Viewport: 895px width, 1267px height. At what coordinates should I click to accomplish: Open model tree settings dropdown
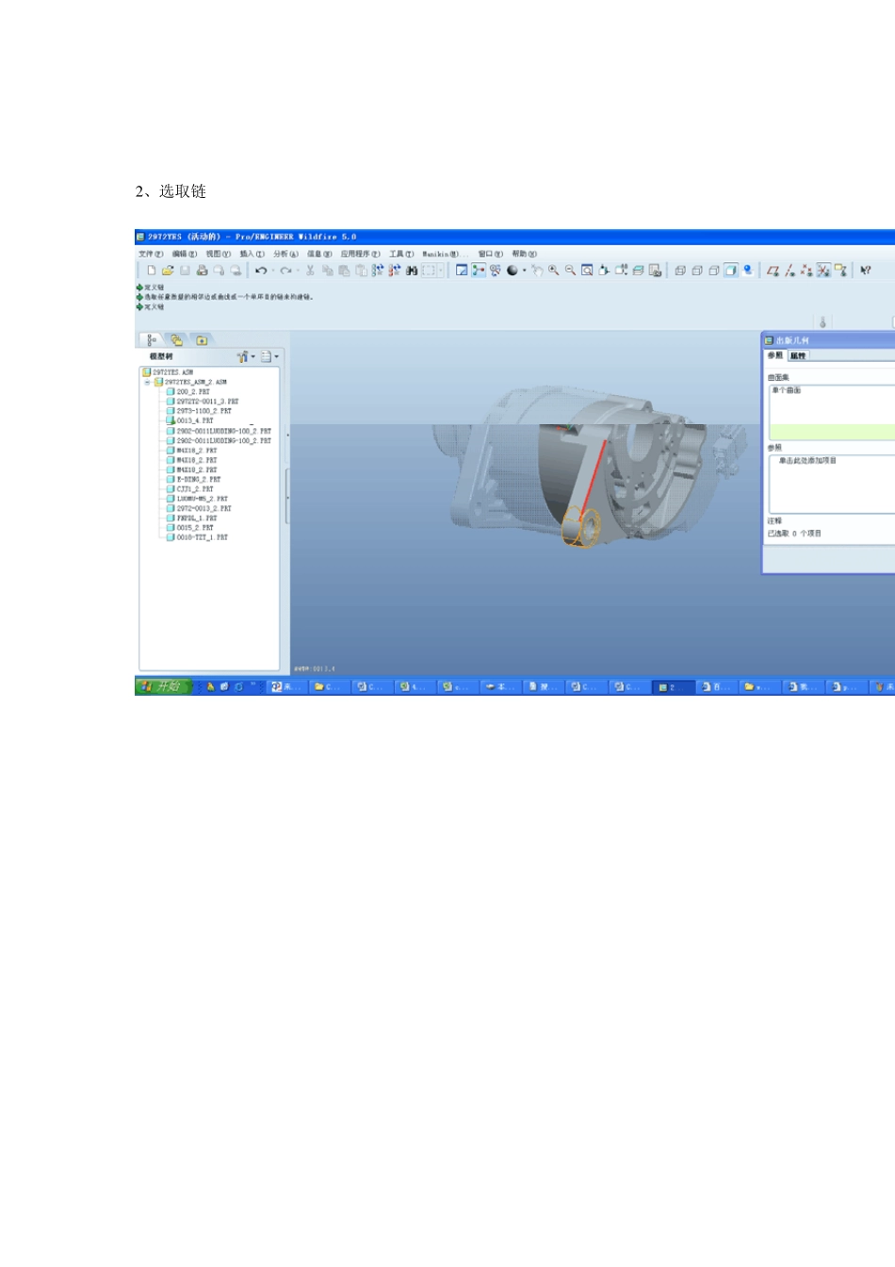point(246,356)
